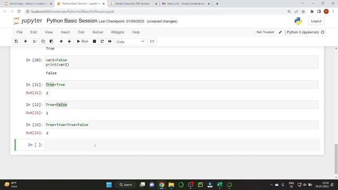Cut selected cells with scissors icon
The height and width of the screenshot is (190, 338).
coord(35,41)
